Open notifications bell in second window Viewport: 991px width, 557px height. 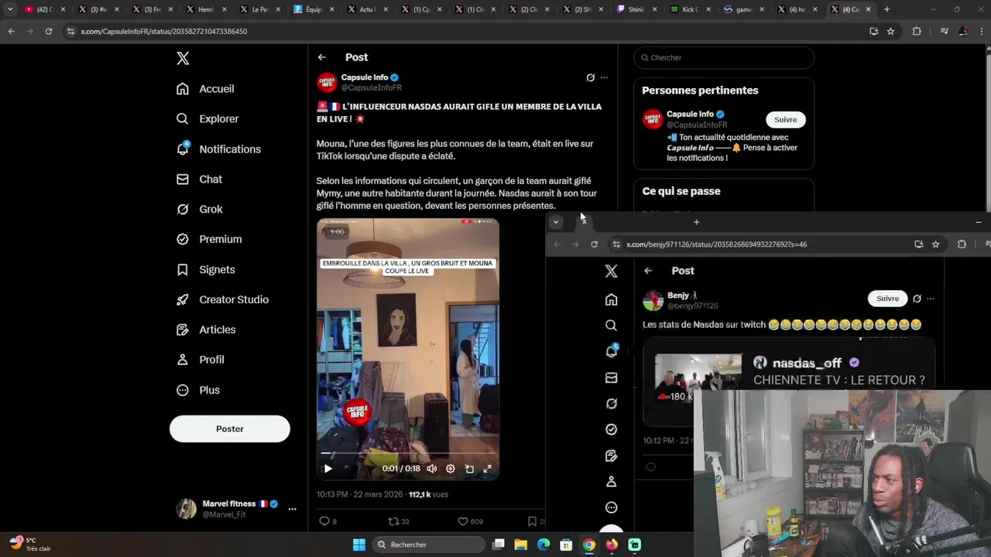(x=611, y=351)
